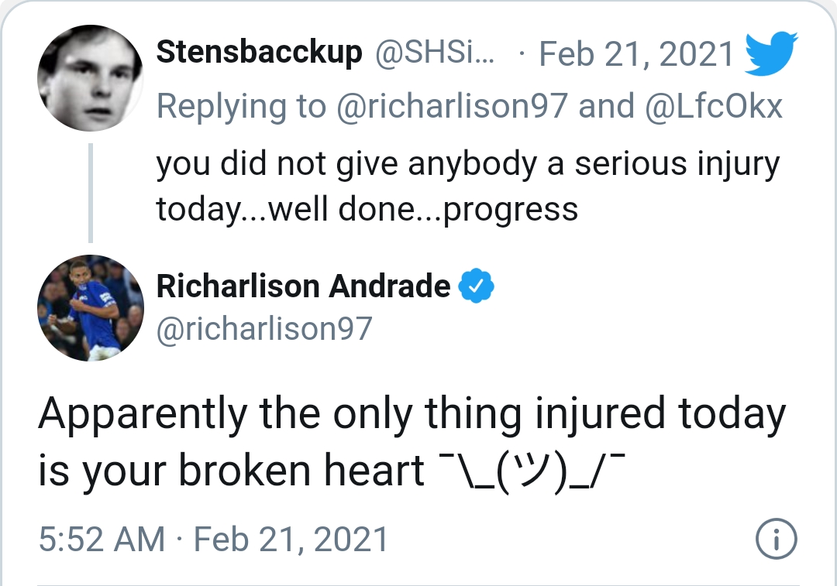
Task: Click the 'Replying to' label text
Action: click(241, 106)
